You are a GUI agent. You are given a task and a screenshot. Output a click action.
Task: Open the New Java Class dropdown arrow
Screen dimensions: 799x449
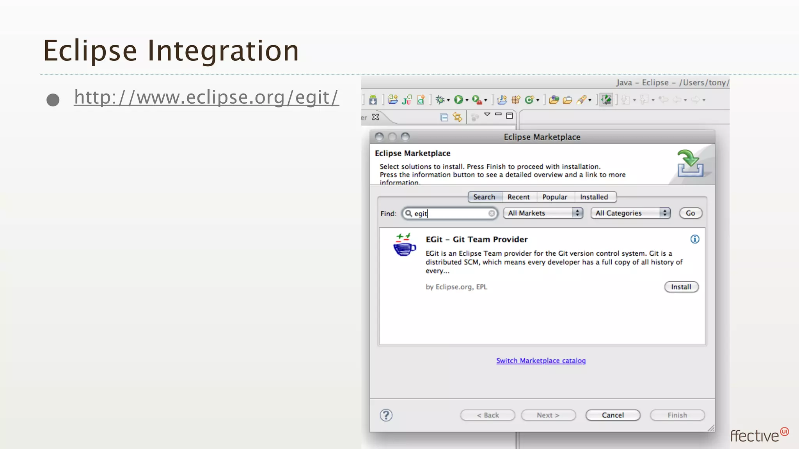538,100
